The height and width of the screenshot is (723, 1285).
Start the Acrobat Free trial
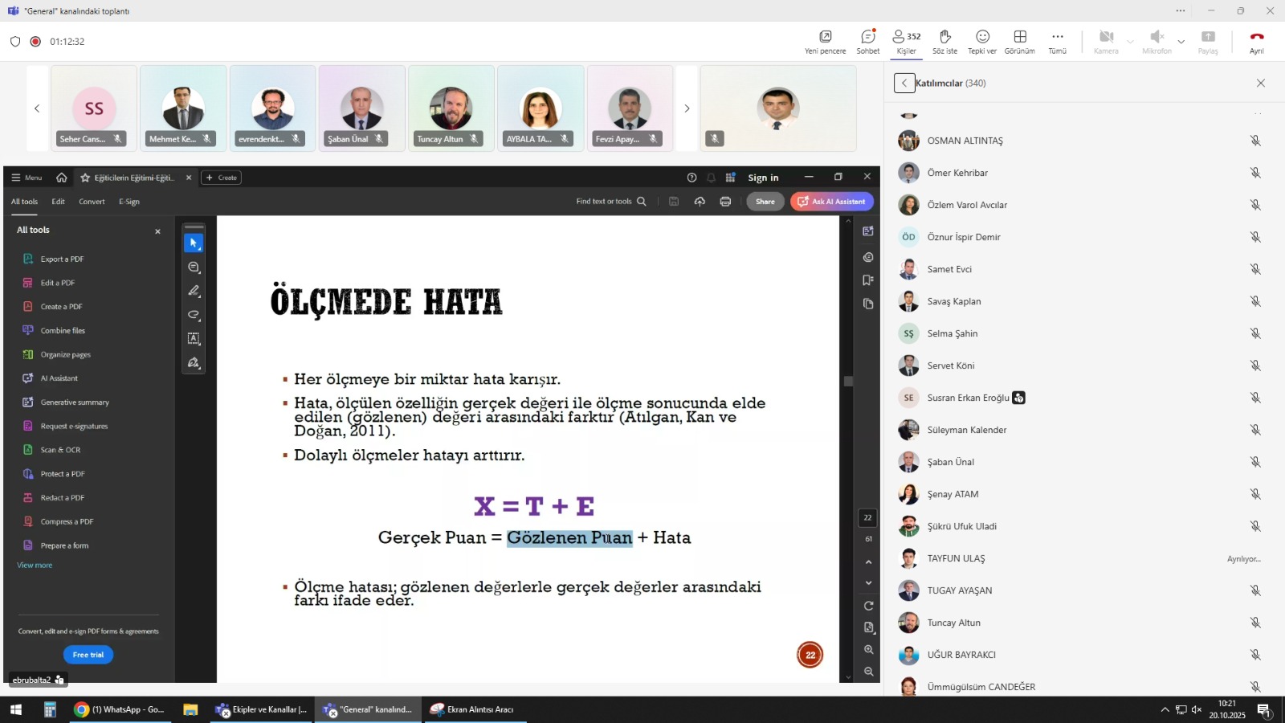pyautogui.click(x=88, y=654)
